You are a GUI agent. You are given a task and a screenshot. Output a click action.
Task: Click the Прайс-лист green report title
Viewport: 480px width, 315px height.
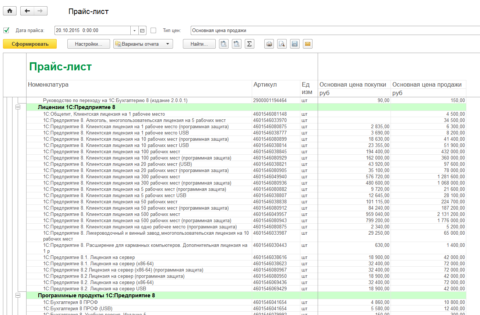click(x=60, y=67)
